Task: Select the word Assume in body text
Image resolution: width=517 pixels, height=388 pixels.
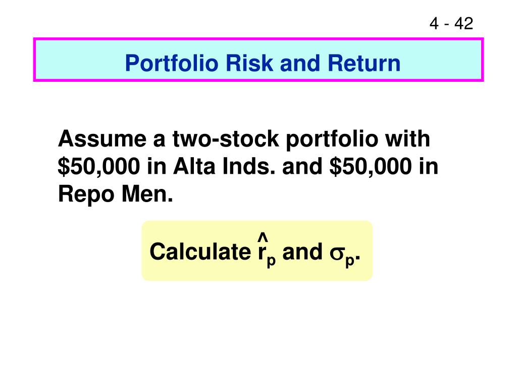Action: point(102,139)
